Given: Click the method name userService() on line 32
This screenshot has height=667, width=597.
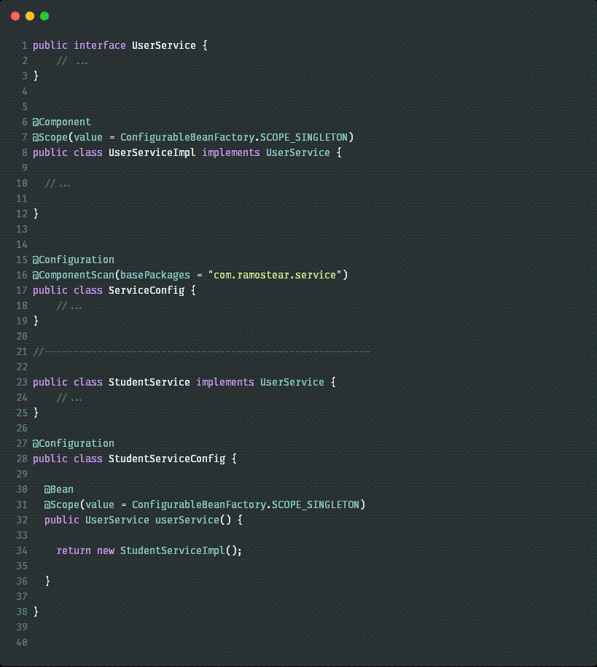Looking at the screenshot, I should point(192,520).
